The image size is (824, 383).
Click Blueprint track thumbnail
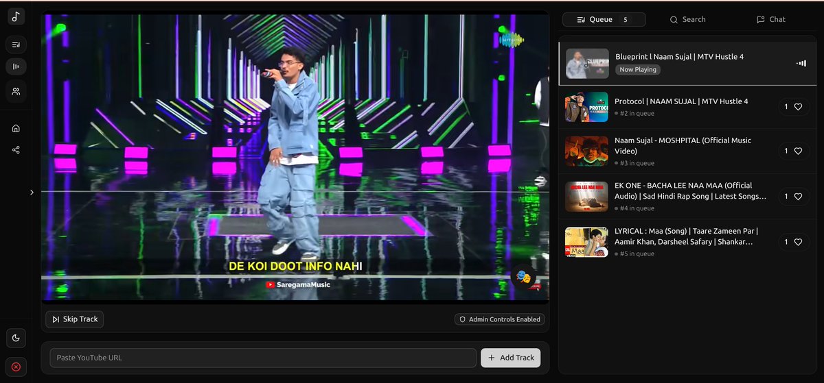(x=587, y=64)
